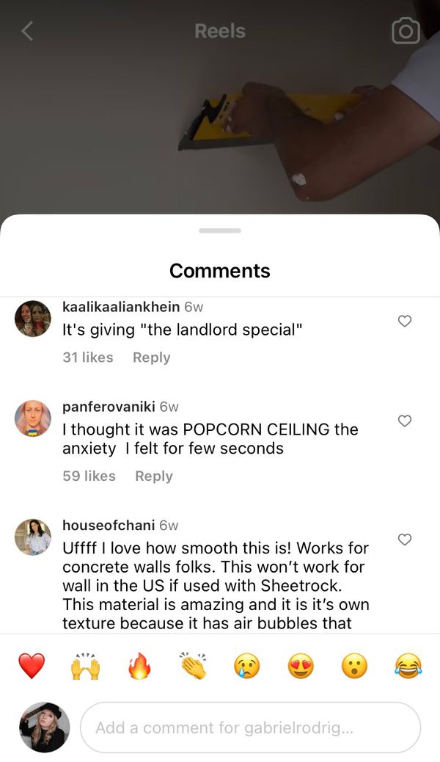This screenshot has width=440, height=762.
Task: Add the surprised face emoji
Action: [354, 666]
